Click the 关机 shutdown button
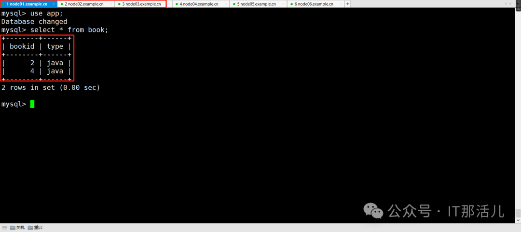This screenshot has width=521, height=232. point(17,228)
